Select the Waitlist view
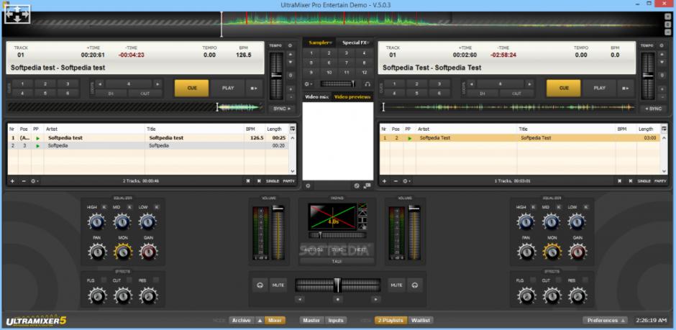Image resolution: width=676 pixels, height=330 pixels. tap(421, 321)
